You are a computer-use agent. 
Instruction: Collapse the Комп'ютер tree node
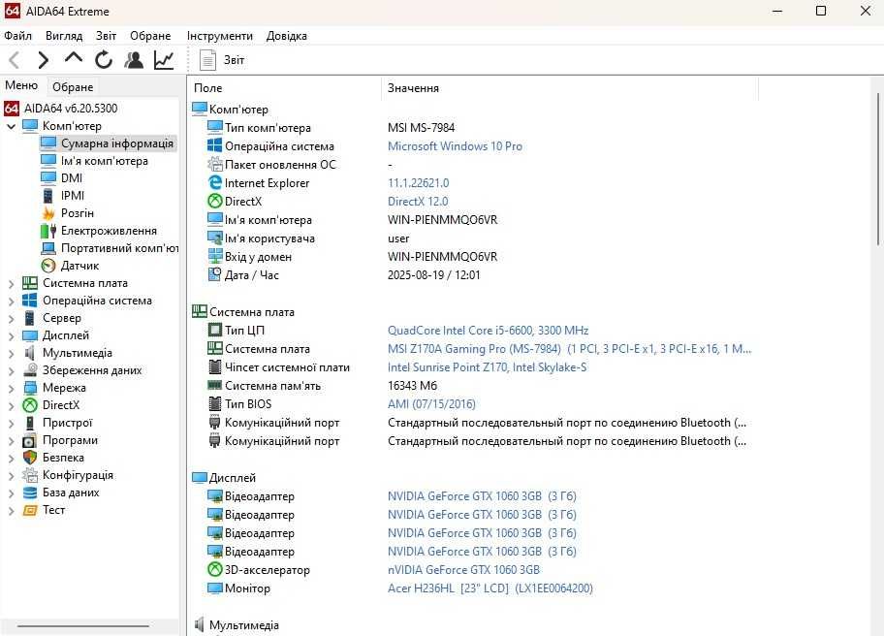coord(11,126)
